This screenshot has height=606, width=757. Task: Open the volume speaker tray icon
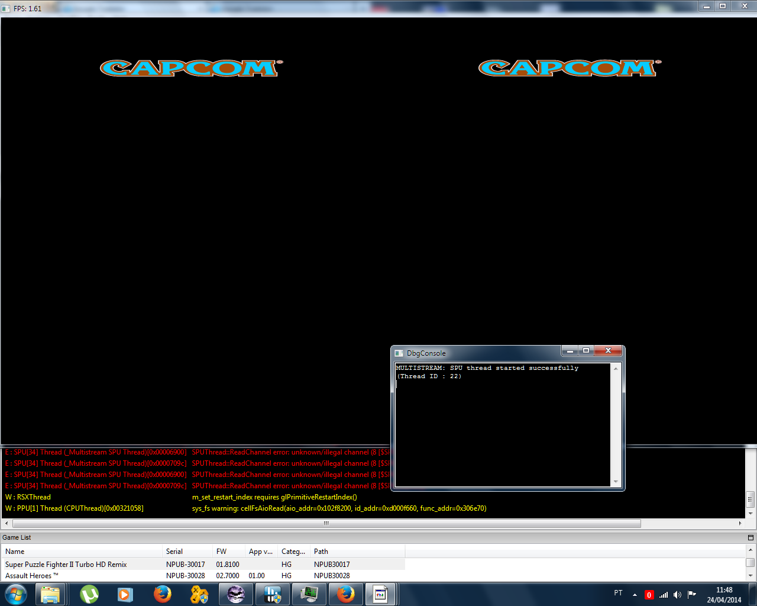[x=677, y=595]
